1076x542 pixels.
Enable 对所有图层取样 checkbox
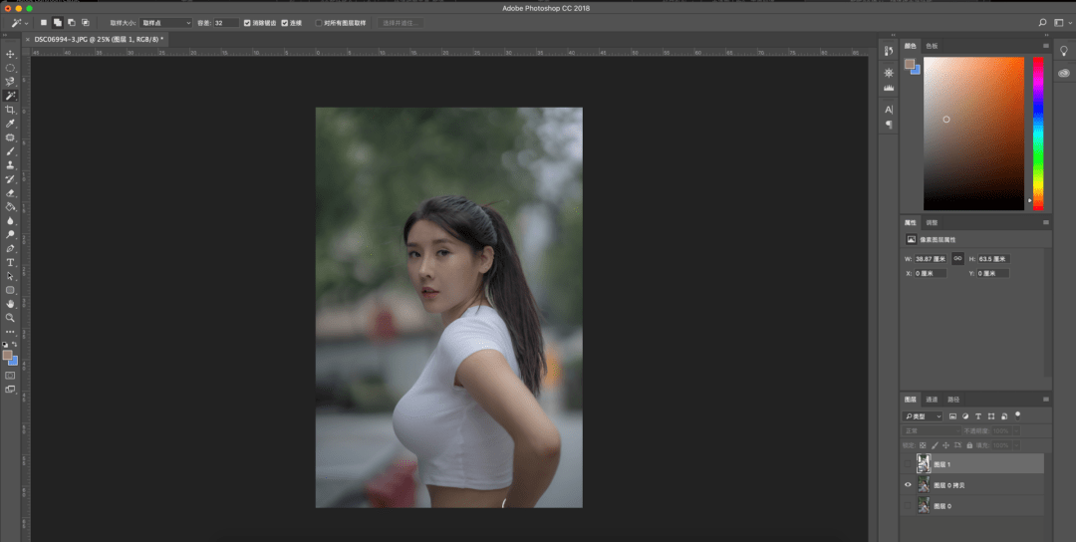(x=319, y=22)
